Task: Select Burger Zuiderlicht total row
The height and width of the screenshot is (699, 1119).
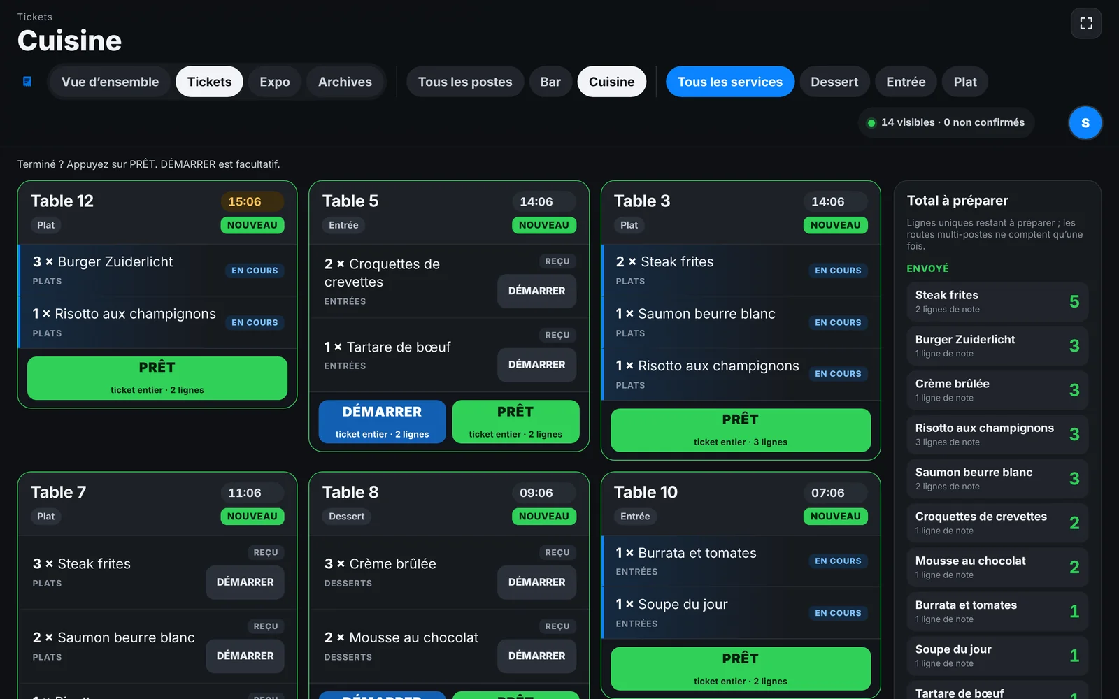Action: click(997, 346)
